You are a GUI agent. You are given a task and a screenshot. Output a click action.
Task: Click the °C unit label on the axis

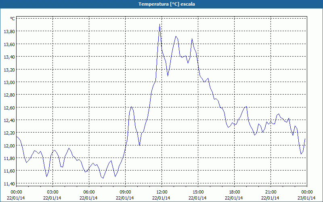click(13, 19)
